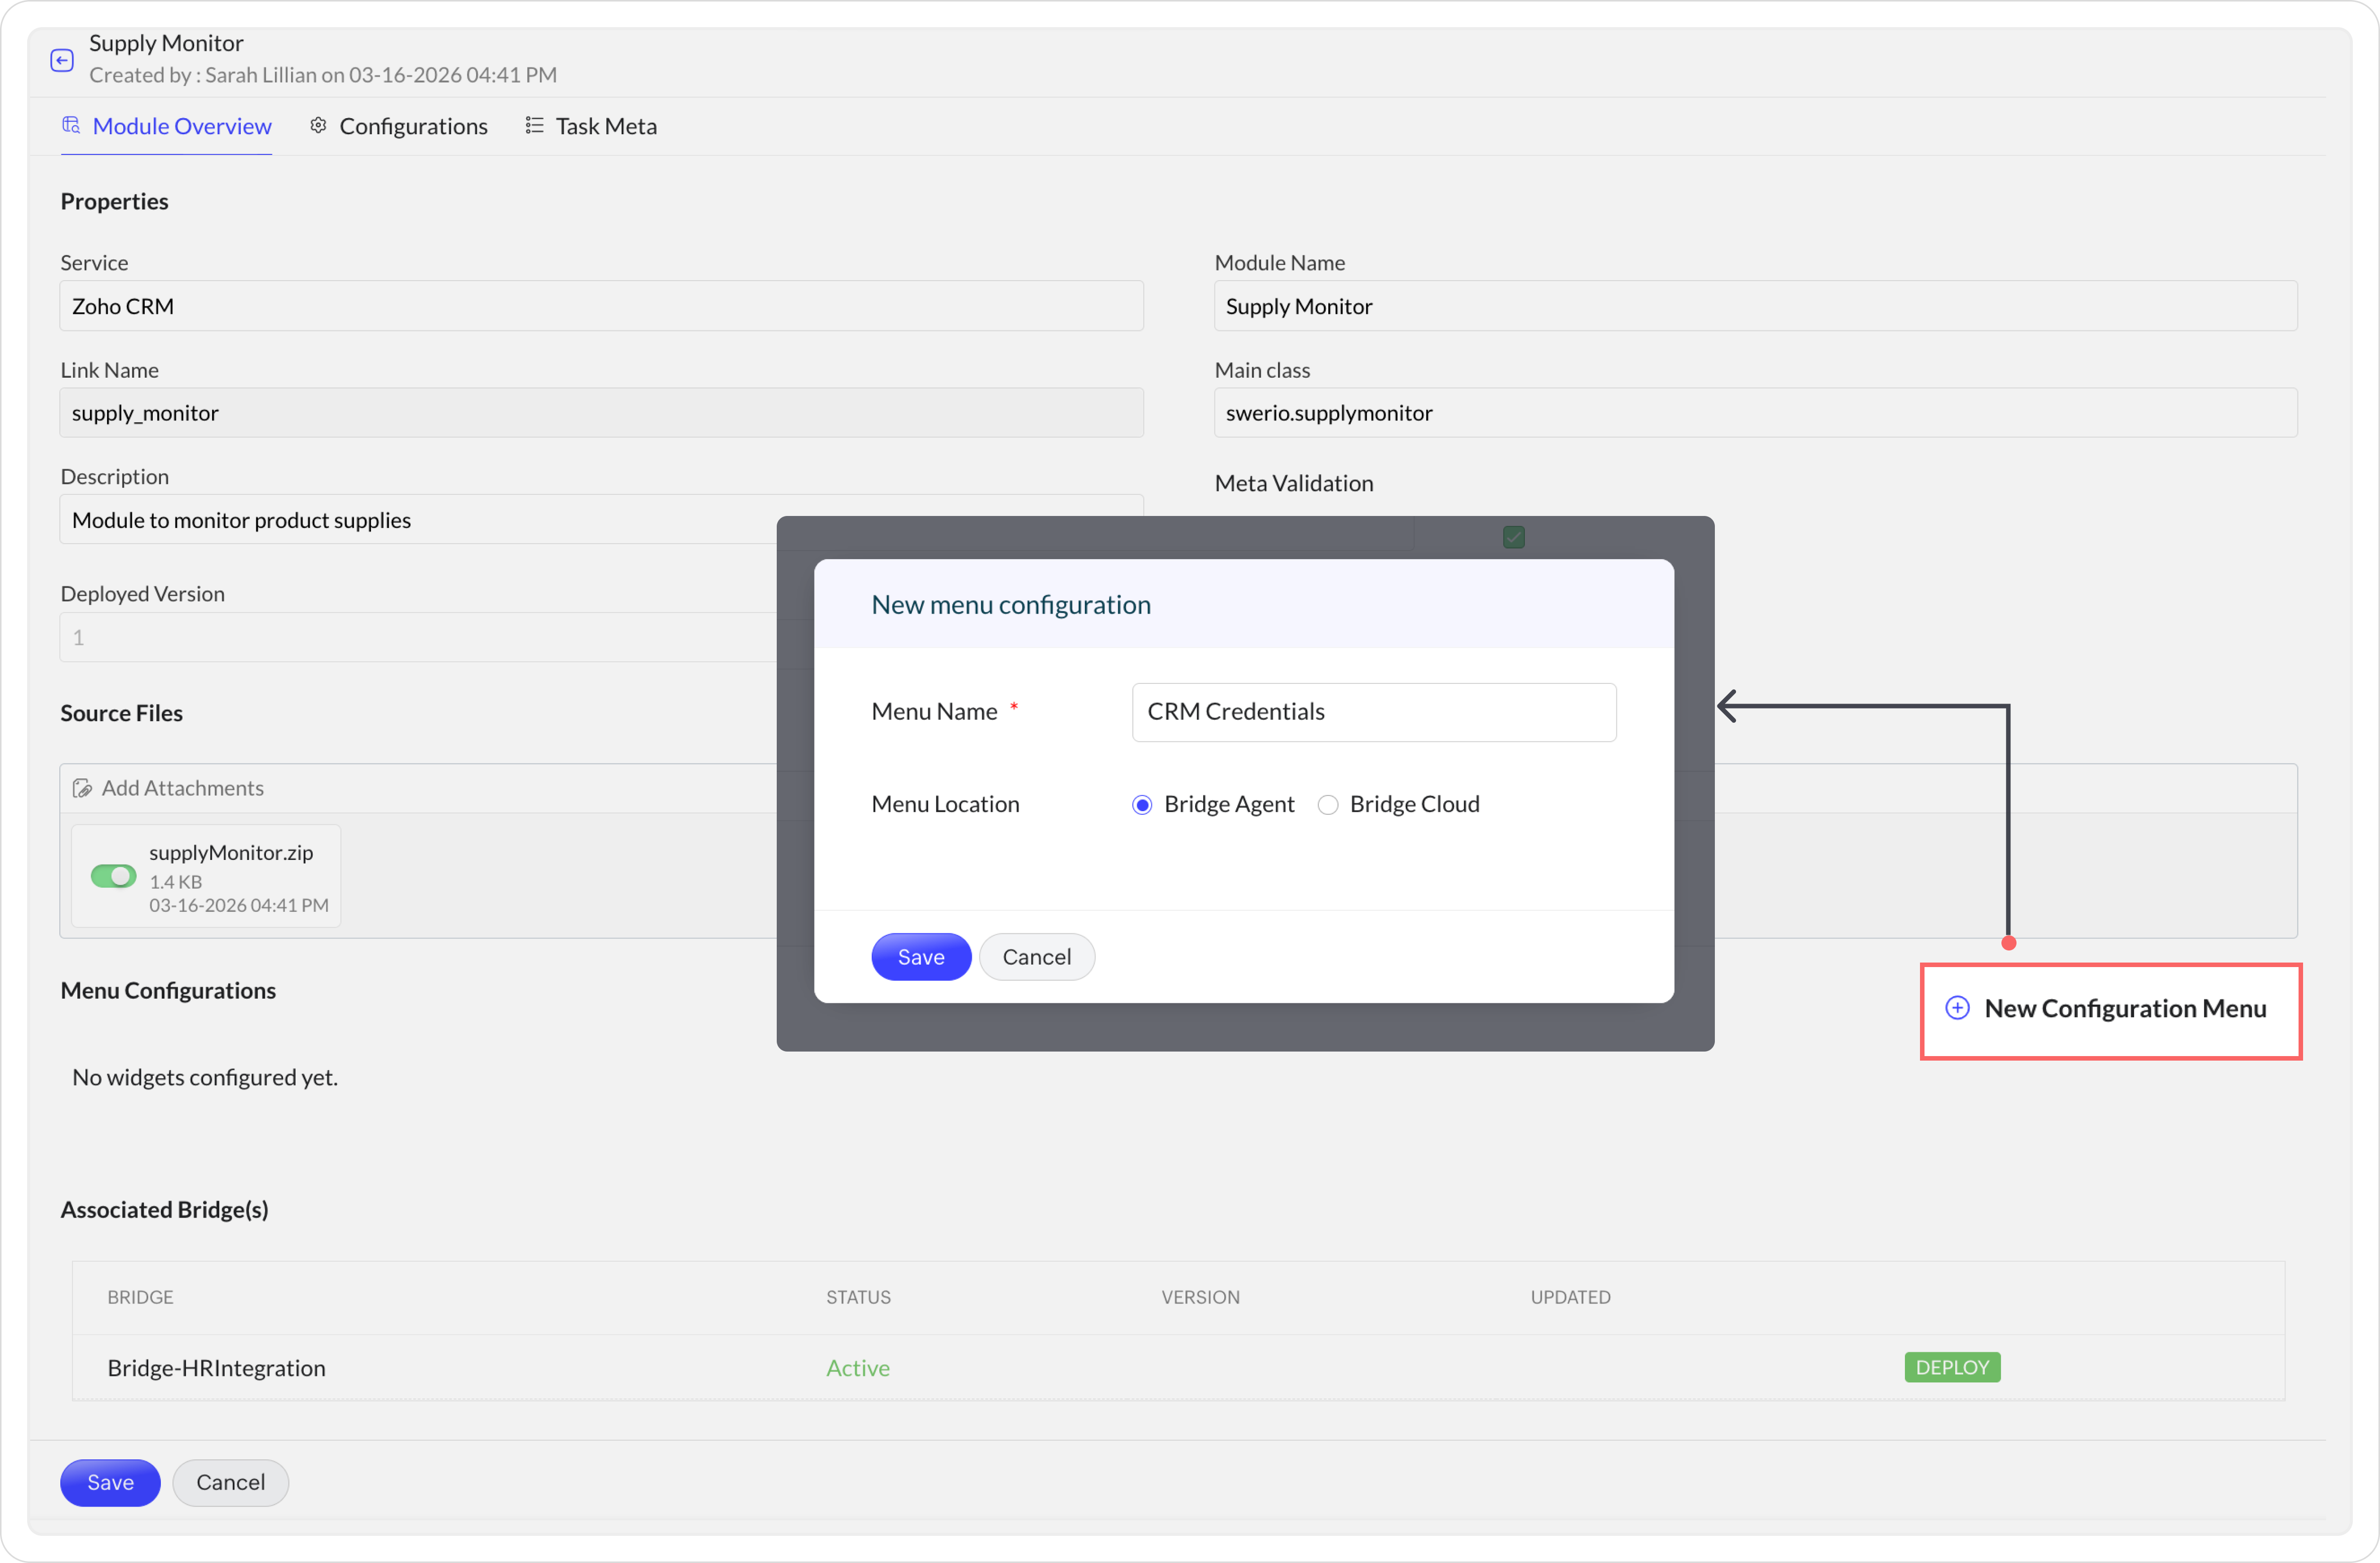Click the Task Meta list icon
The width and height of the screenshot is (2380, 1563).
pos(534,125)
